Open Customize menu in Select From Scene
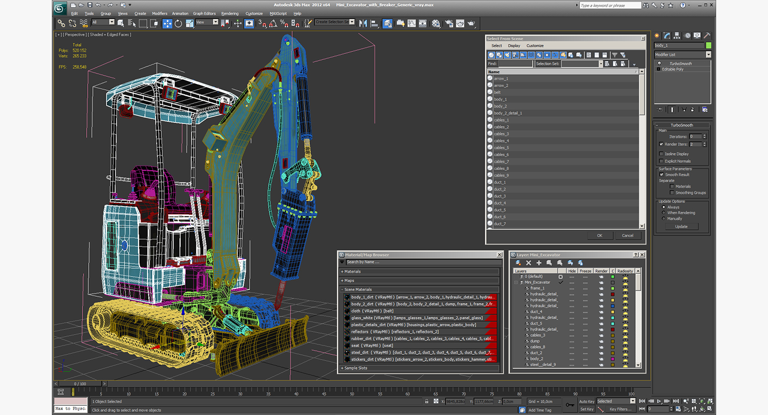The image size is (768, 415). click(x=535, y=46)
